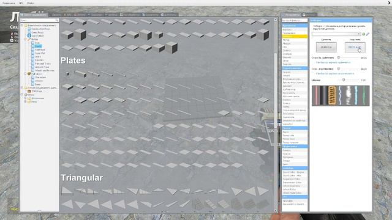This screenshot has width=392, height=220.
Task: Collapse the second blue tool category header
Action: [295, 68]
